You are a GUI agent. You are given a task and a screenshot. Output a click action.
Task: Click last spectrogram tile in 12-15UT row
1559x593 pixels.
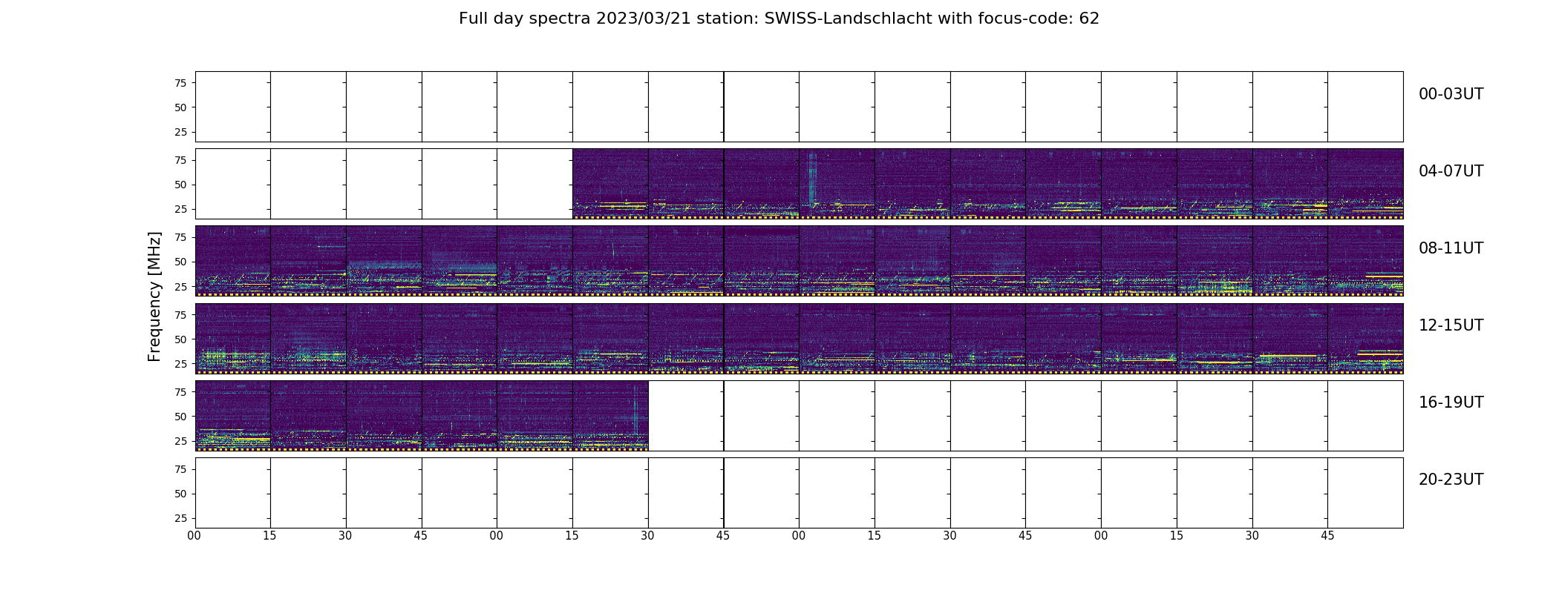tap(1365, 338)
